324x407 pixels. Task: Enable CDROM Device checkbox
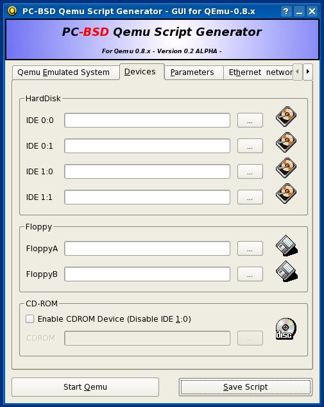[30, 319]
